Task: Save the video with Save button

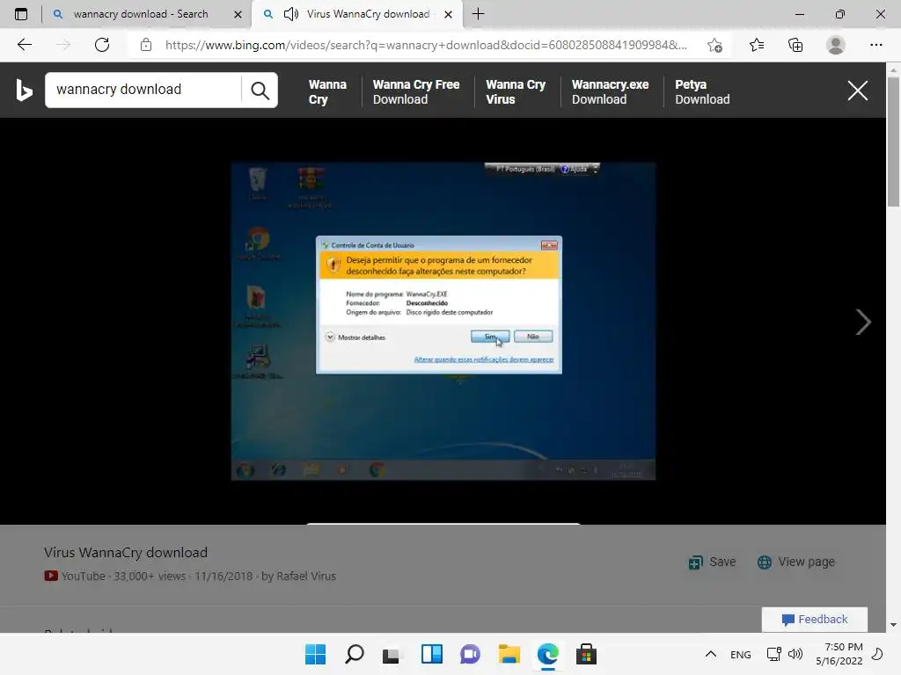Action: (712, 562)
